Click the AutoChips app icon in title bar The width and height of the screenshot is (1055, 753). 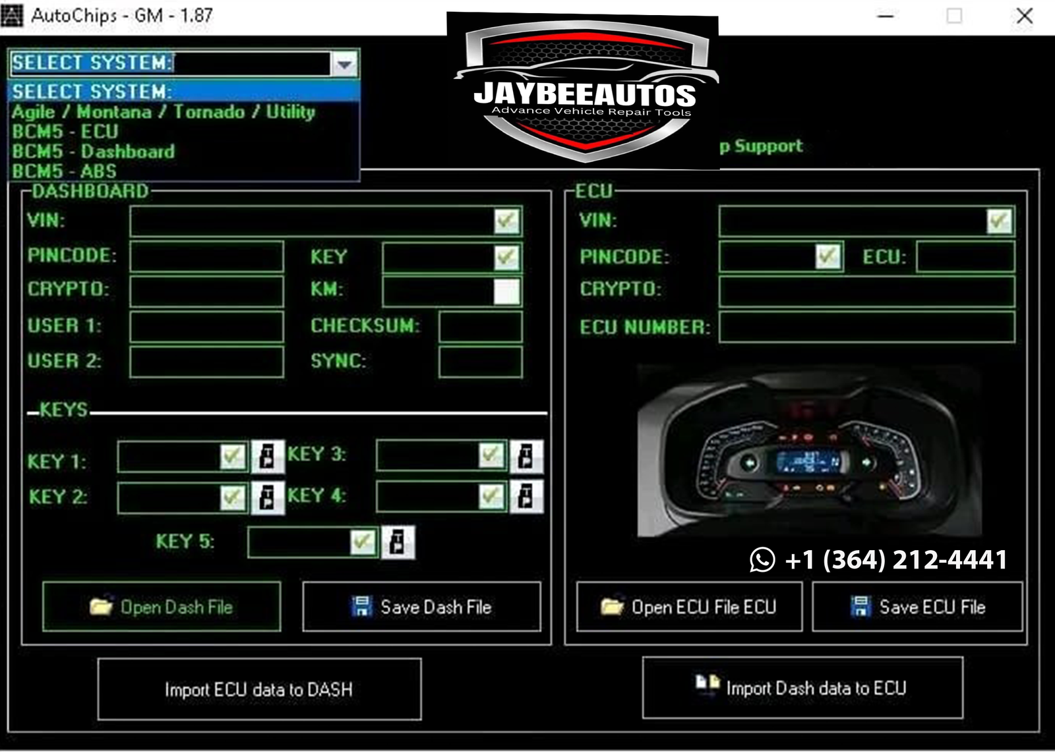(x=12, y=15)
